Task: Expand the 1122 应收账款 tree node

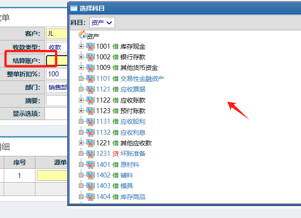Action: [x=81, y=100]
